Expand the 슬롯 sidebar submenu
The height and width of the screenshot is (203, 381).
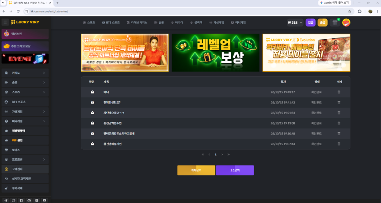[44, 83]
